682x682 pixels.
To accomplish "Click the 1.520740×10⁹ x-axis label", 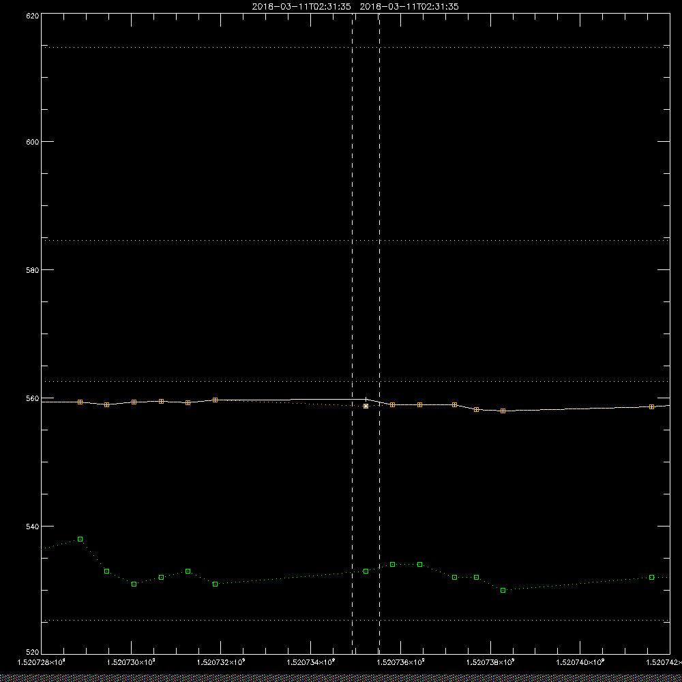I will [x=581, y=662].
